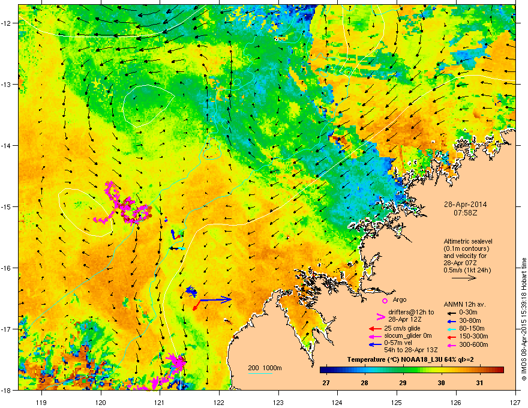Click the 'ANMN 12h av.' legend heading
The image size is (528, 408).
pos(464,304)
